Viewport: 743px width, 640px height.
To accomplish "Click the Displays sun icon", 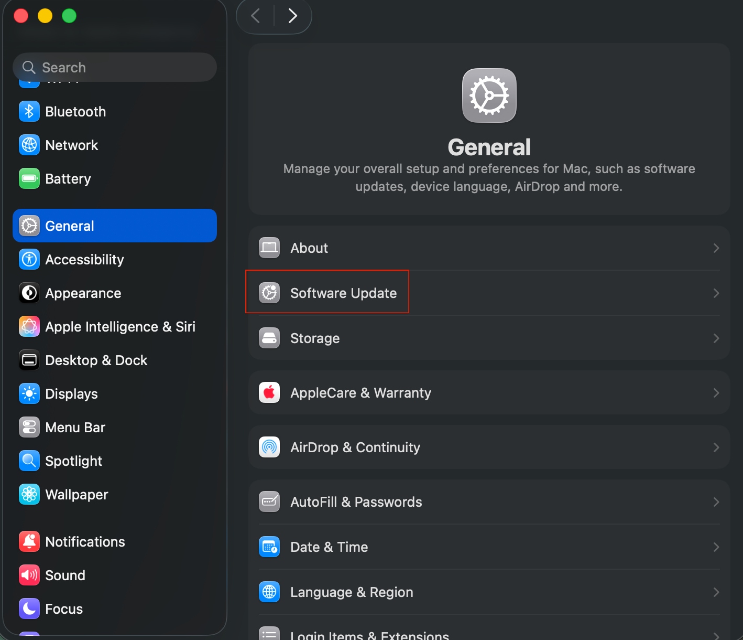I will pyautogui.click(x=29, y=393).
